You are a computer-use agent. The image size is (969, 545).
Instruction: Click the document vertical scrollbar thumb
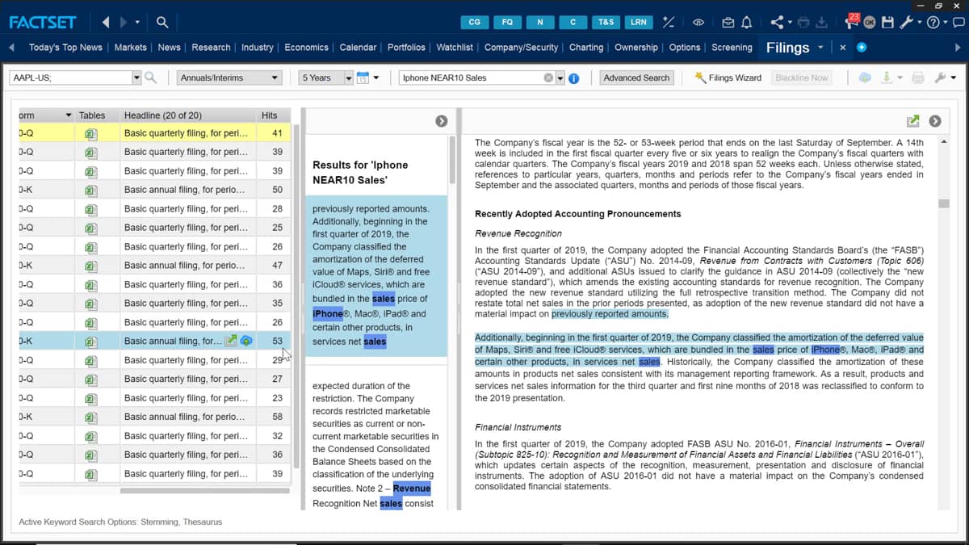[943, 203]
